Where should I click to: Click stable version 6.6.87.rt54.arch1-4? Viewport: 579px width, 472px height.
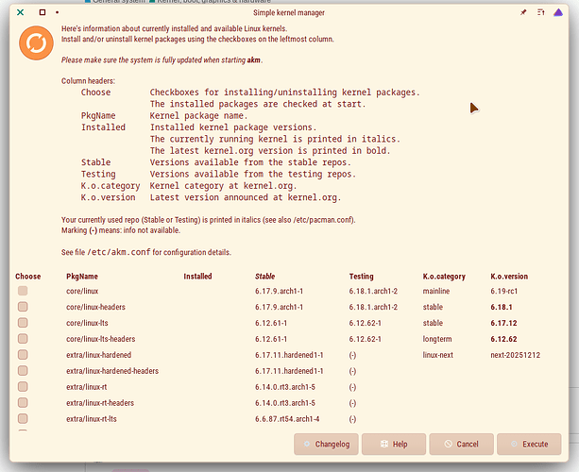(x=287, y=419)
